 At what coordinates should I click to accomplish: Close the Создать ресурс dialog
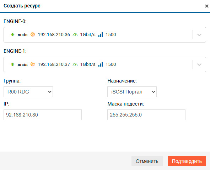207,6
